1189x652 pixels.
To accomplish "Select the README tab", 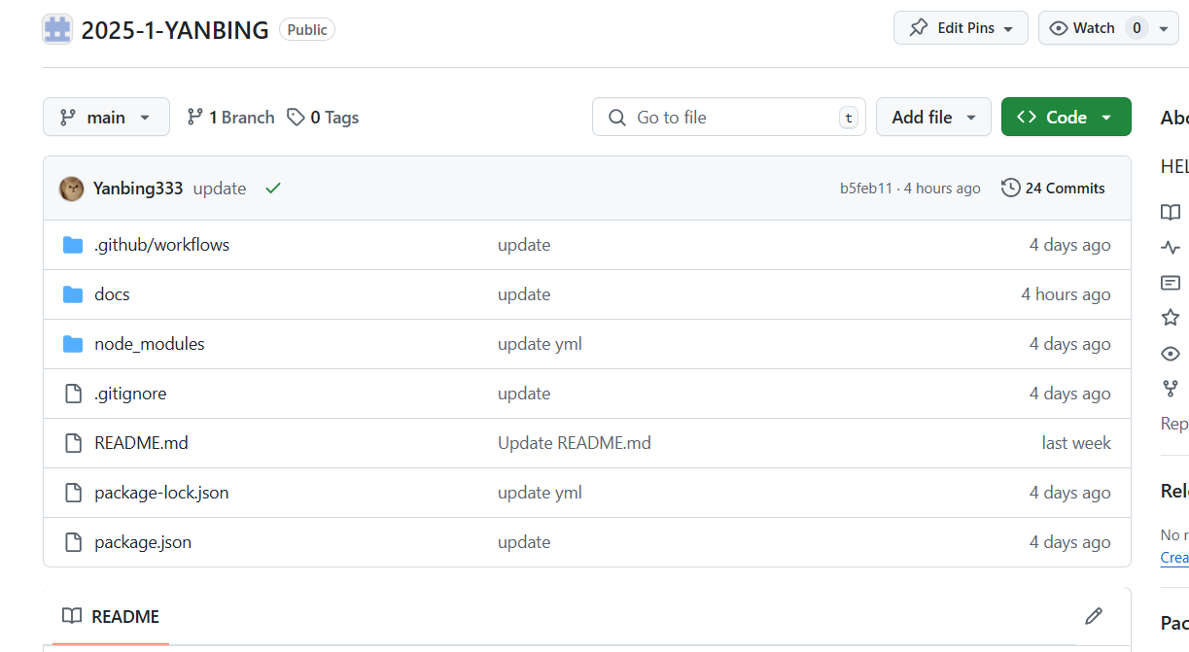I will [x=111, y=616].
